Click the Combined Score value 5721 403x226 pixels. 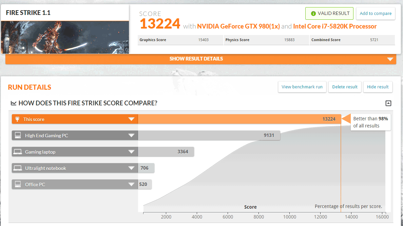[x=374, y=40]
